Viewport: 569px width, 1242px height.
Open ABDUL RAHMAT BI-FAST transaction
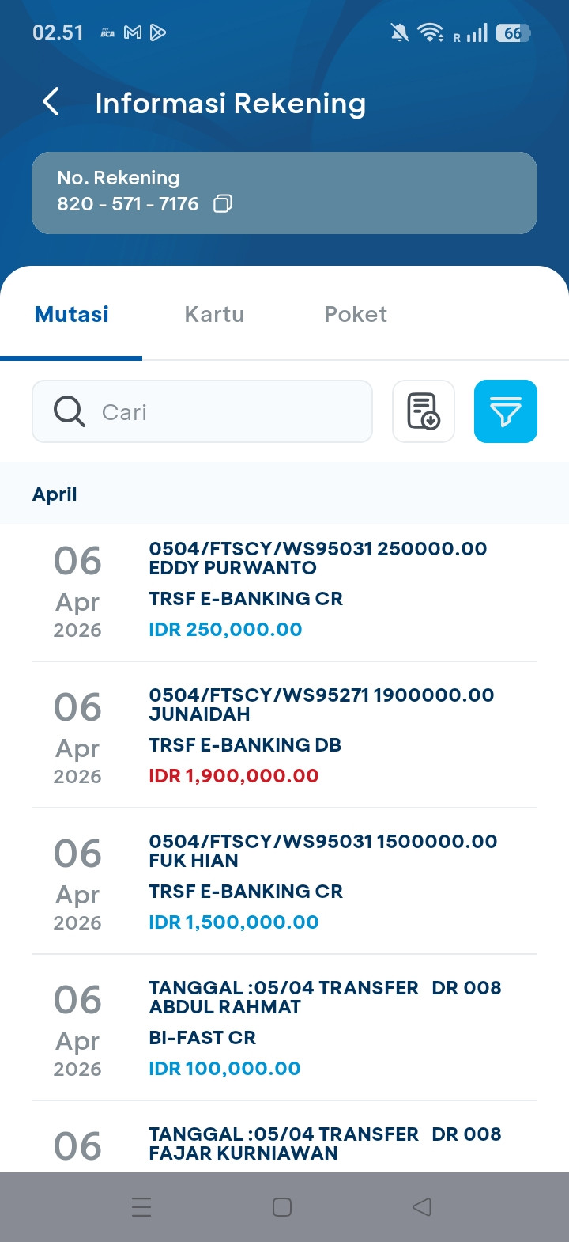tap(284, 1028)
